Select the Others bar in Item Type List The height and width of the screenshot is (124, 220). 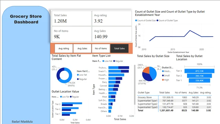coord(110,111)
